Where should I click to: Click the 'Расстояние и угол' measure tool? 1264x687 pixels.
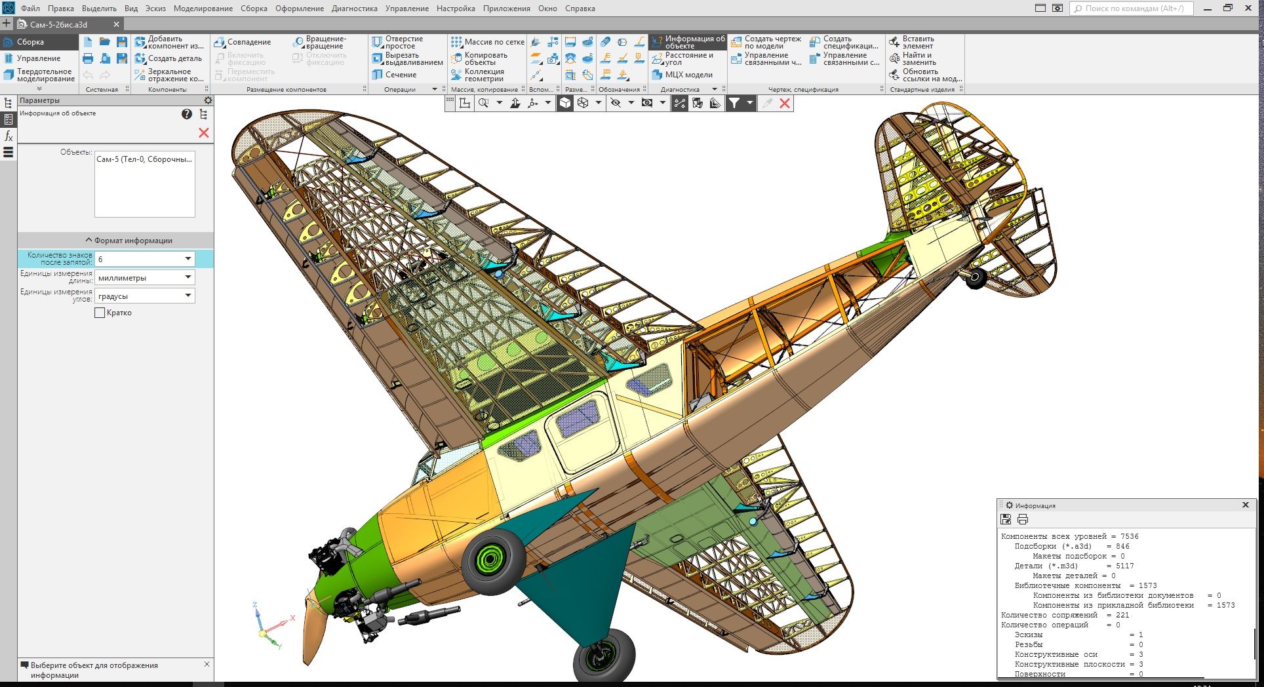(657, 59)
